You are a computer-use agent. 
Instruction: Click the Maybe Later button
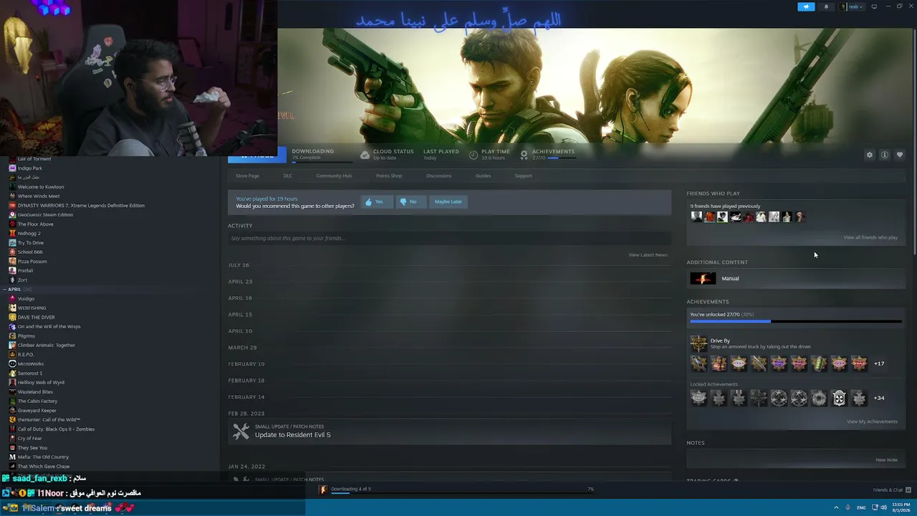(448, 202)
